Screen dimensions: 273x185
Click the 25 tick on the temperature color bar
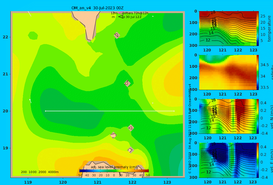coord(263,16)
